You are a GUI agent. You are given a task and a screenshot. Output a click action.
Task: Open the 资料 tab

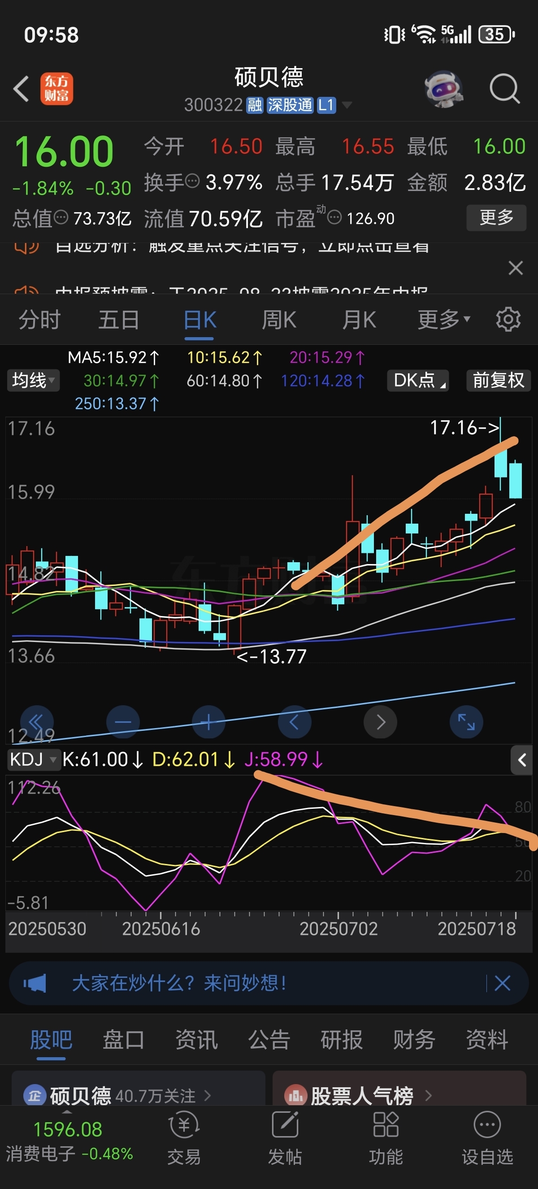pyautogui.click(x=487, y=1040)
